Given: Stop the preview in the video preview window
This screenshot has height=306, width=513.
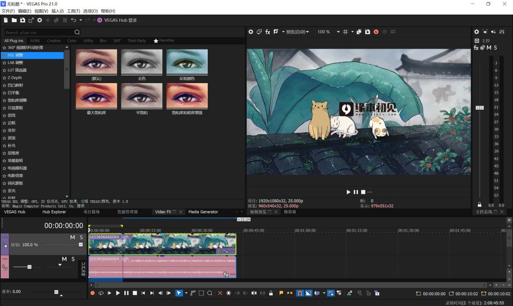Looking at the screenshot, I should (363, 192).
